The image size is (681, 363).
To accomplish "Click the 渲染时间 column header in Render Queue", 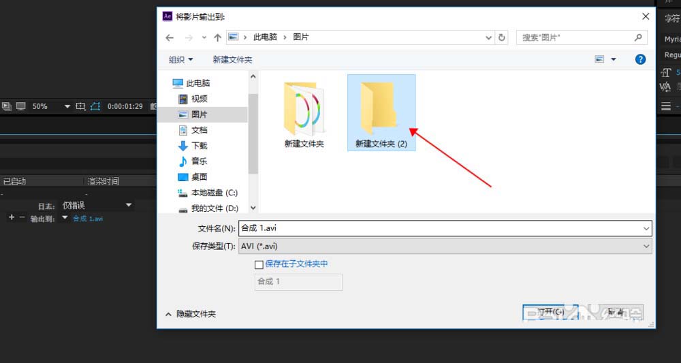I will (104, 181).
